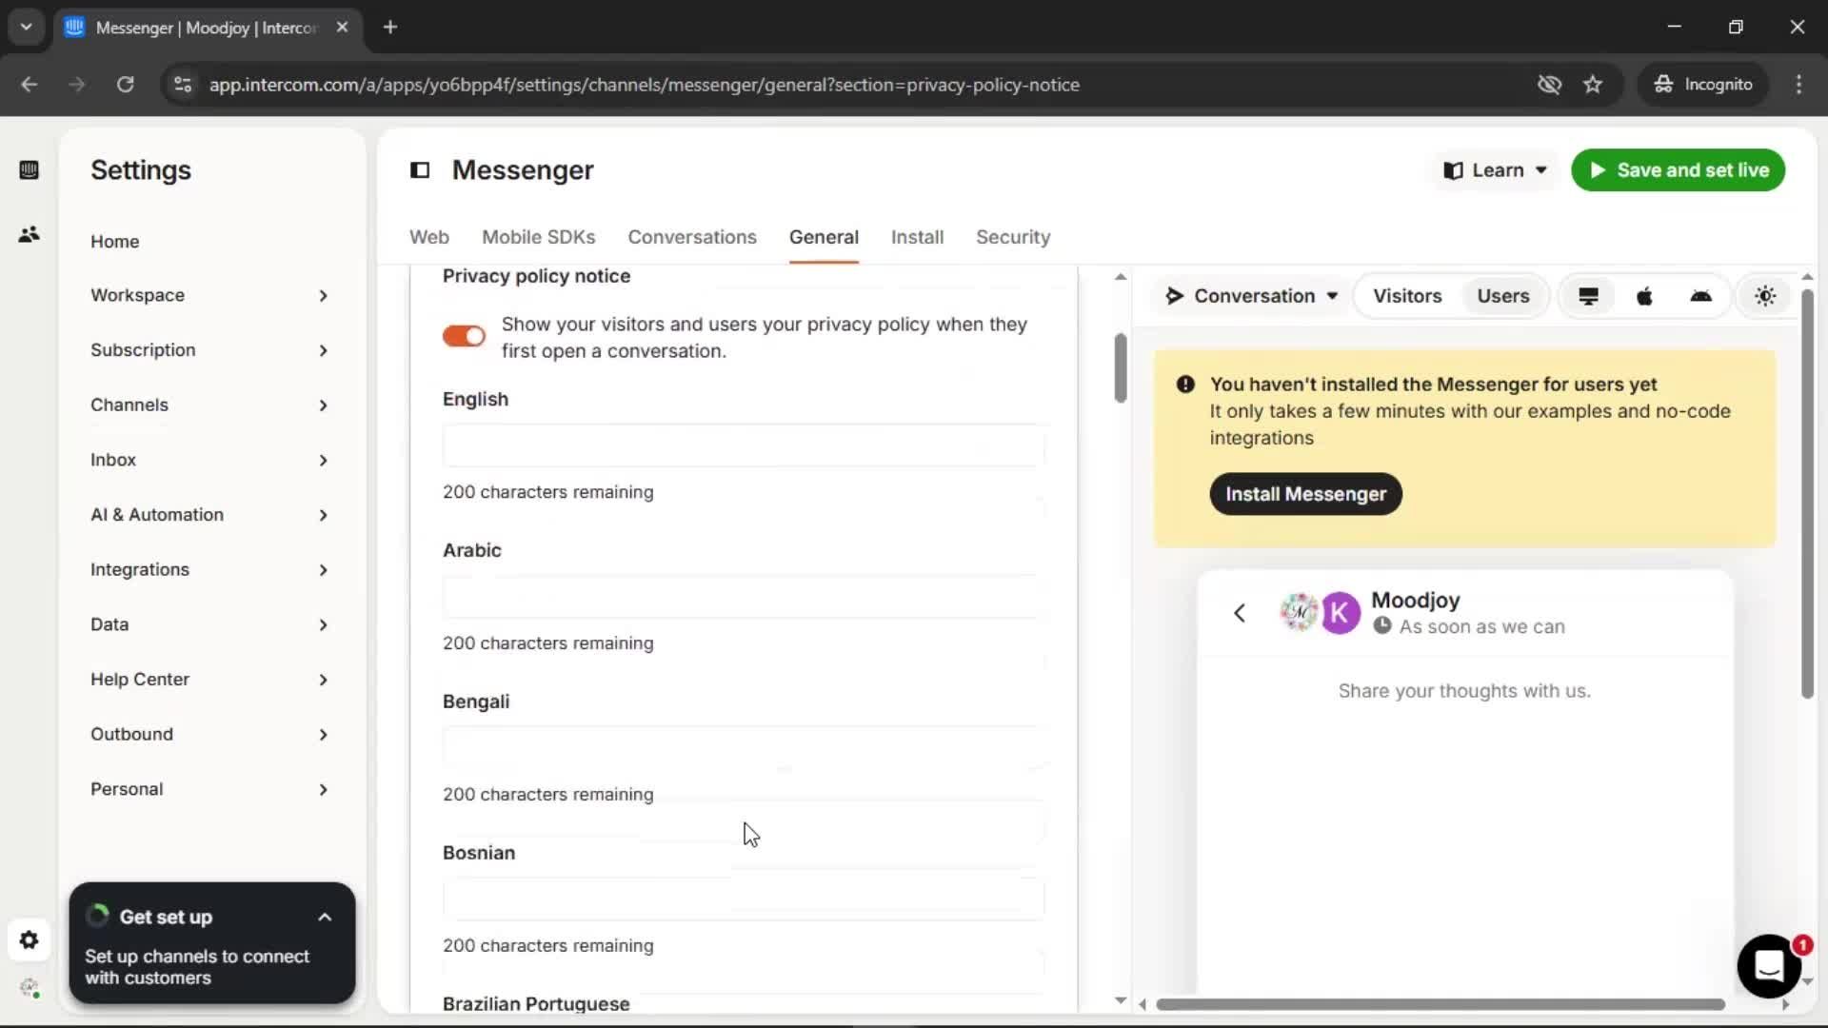Screen dimensions: 1828x1028
Task: Click the English privacy policy input field
Action: click(x=743, y=445)
